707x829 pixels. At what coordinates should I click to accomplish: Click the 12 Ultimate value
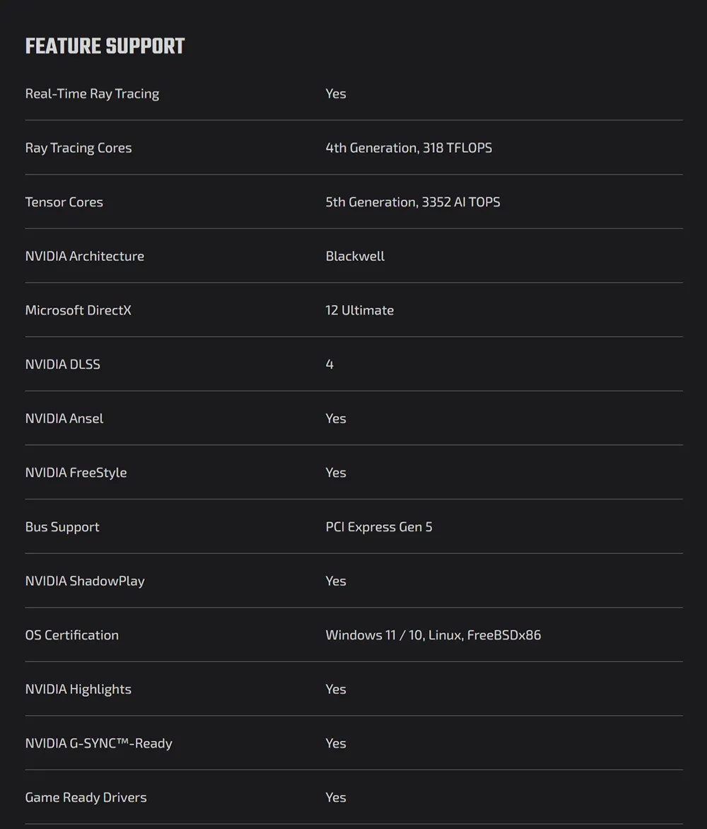point(359,311)
